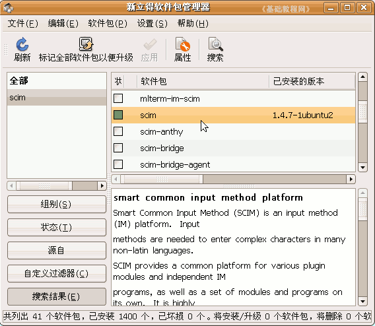Mark the scim-bridge-agent package checkbox

pos(118,164)
